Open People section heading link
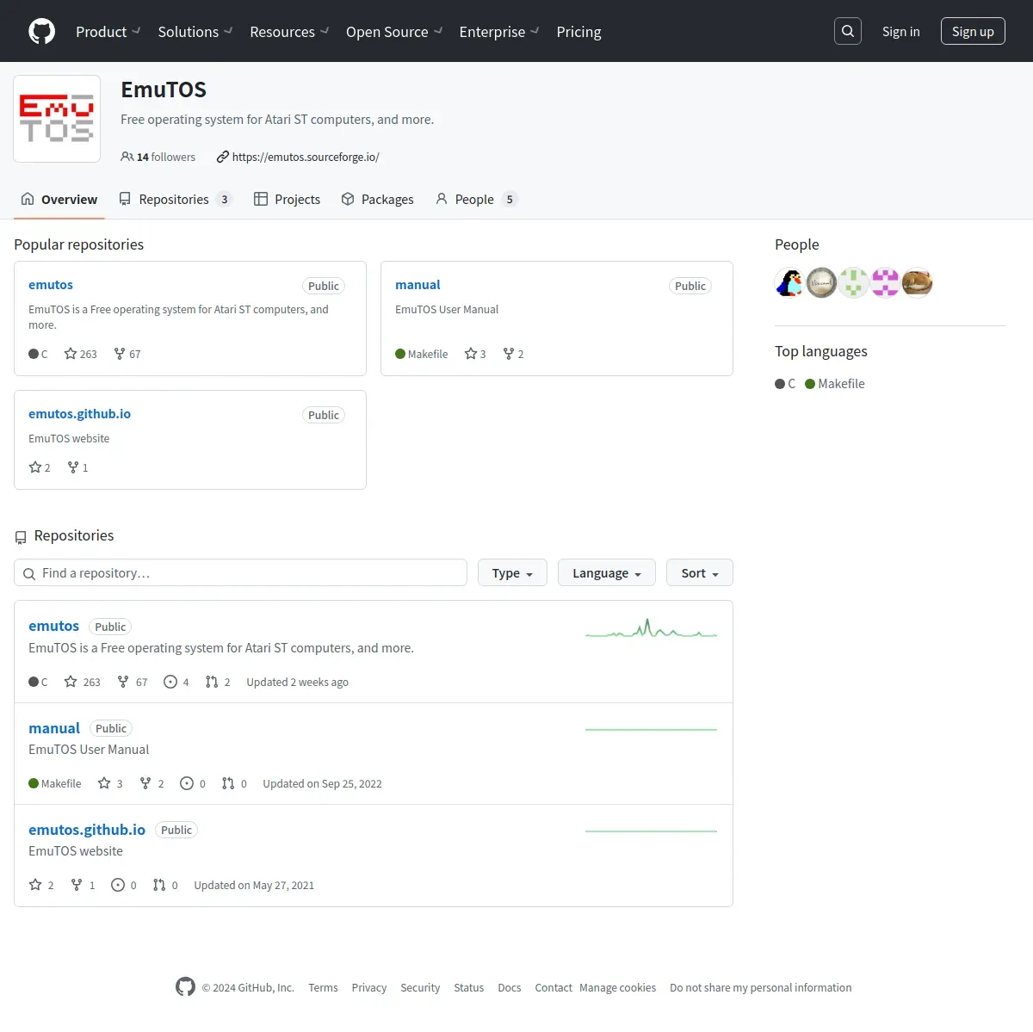The width and height of the screenshot is (1033, 1032). pos(797,244)
